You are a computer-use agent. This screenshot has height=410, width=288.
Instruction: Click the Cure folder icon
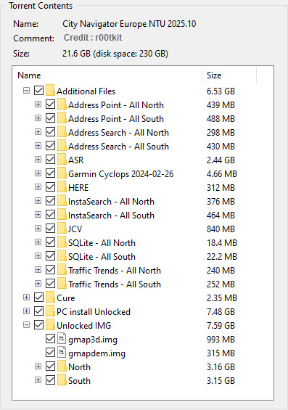tap(50, 298)
